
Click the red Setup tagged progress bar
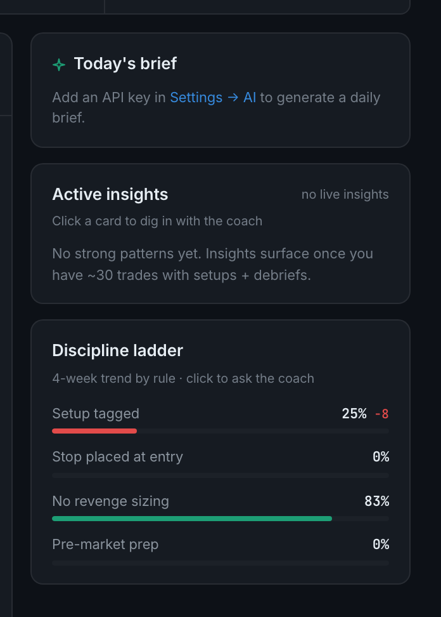pos(94,431)
